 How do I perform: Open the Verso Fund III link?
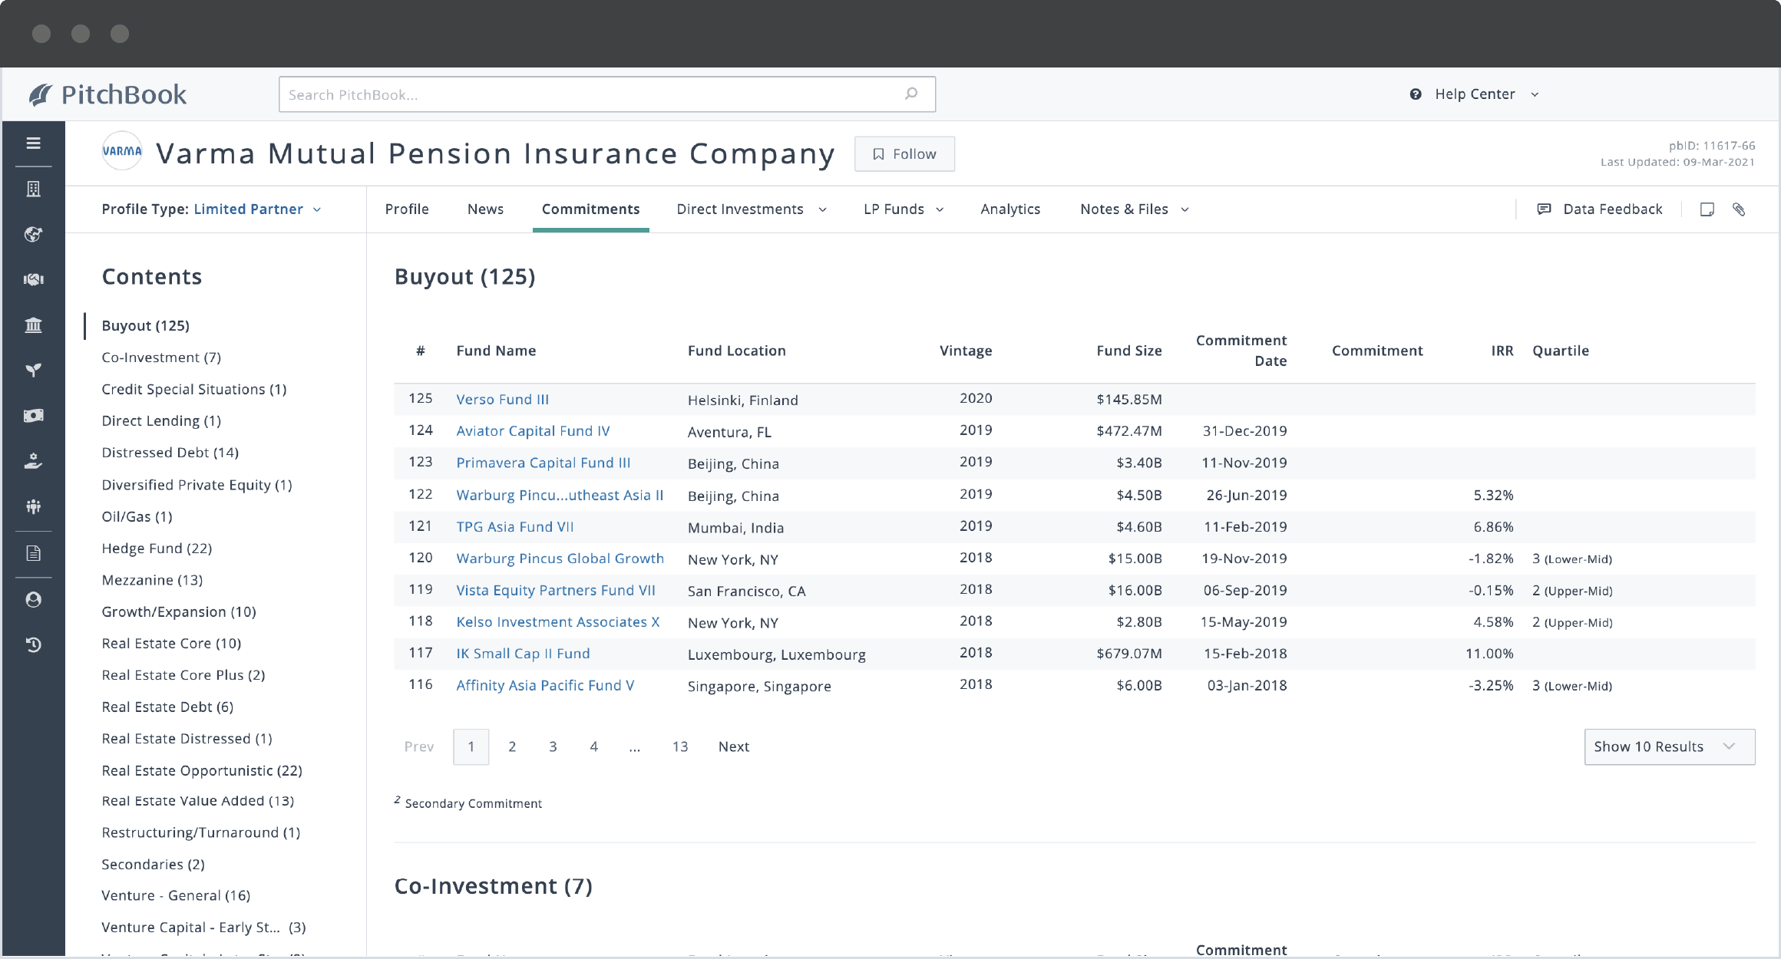[503, 399]
